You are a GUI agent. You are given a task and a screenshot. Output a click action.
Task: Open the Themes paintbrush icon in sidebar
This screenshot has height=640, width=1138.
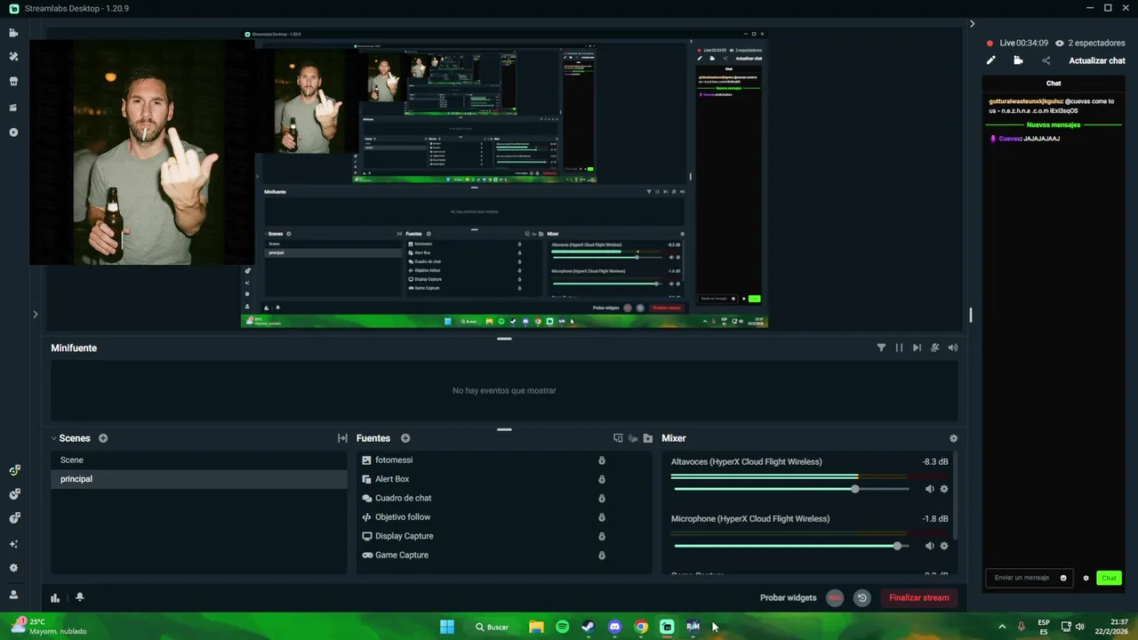tap(13, 56)
